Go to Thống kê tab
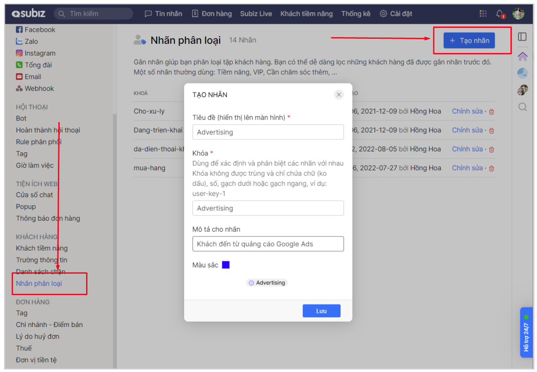The height and width of the screenshot is (372, 537). coord(355,14)
